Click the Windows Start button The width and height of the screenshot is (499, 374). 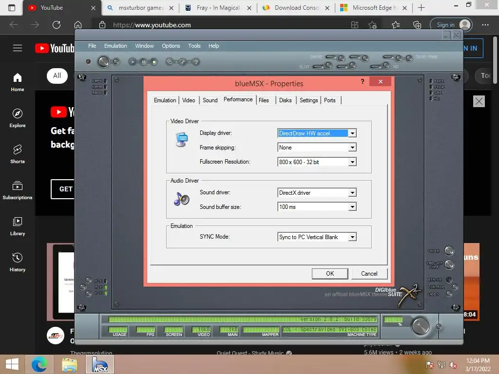pos(12,364)
